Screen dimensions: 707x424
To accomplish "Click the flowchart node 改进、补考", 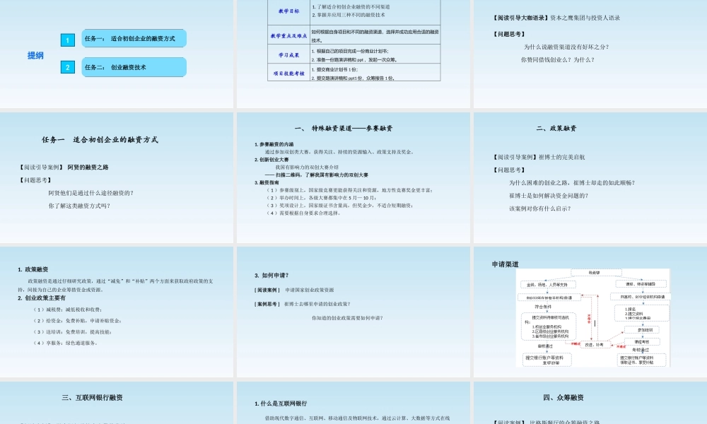I will [x=595, y=345].
